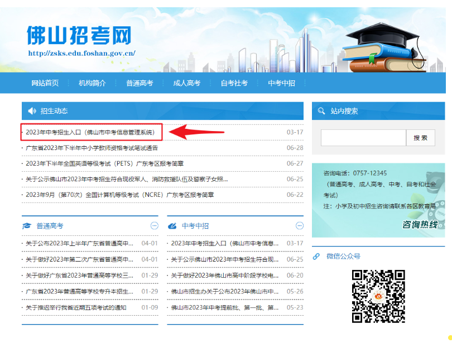Open 中考中招 in the navigation bar
Image resolution: width=452 pixels, height=343 pixels.
[x=281, y=83]
